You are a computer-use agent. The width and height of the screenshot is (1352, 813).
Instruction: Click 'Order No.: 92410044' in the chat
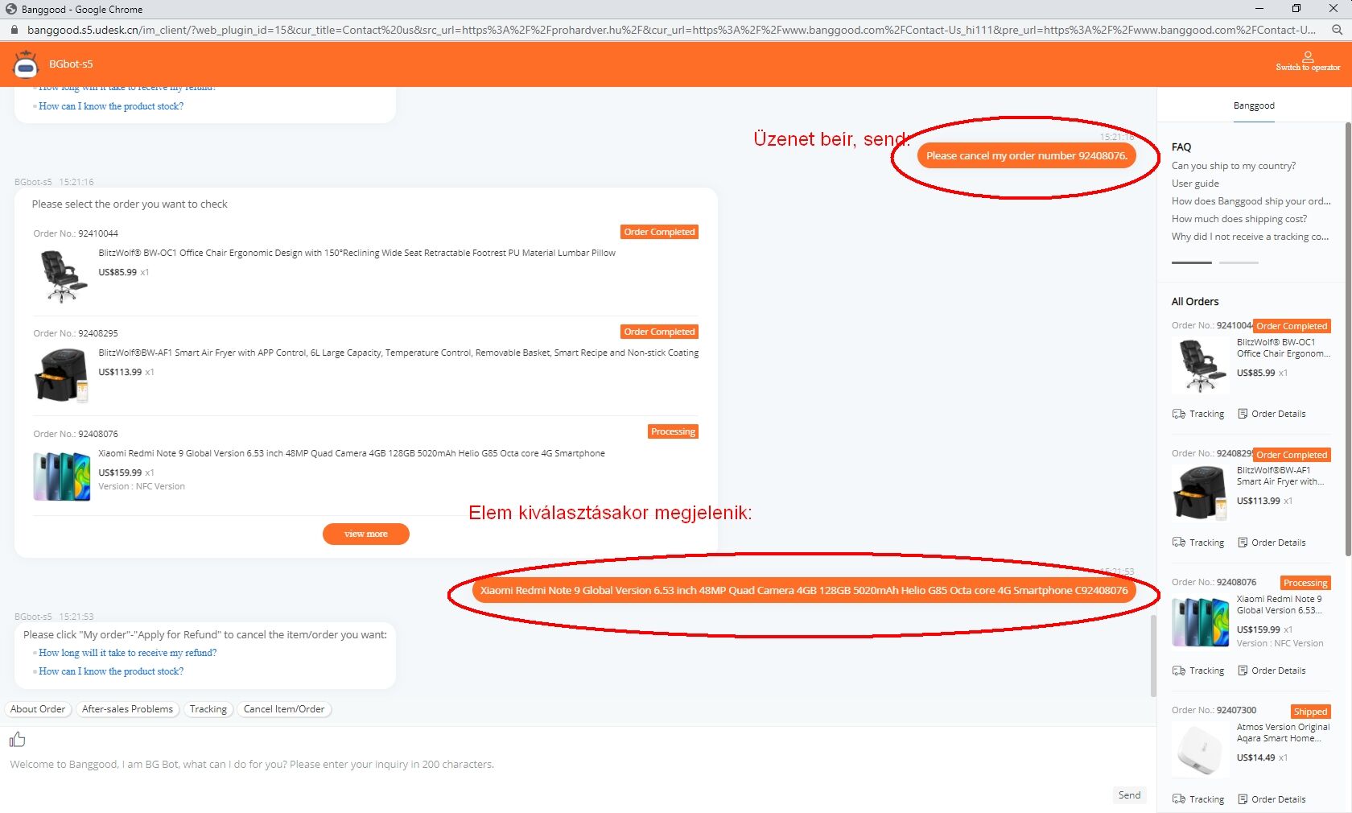tap(76, 233)
